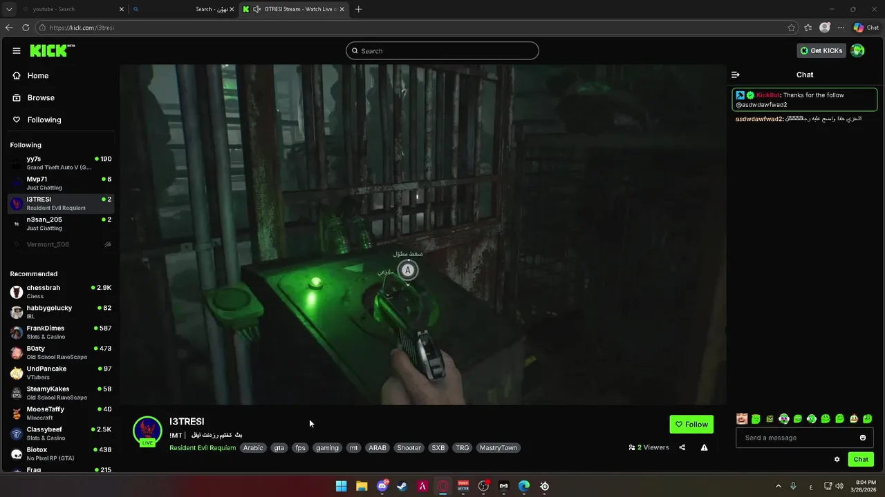885x497 pixels.
Task: Open browser favorites list
Action: tap(808, 28)
